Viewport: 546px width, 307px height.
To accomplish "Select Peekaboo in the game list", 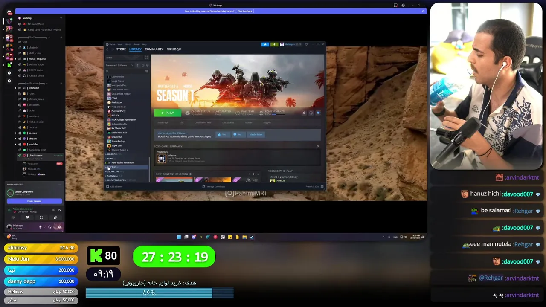I will click(116, 102).
